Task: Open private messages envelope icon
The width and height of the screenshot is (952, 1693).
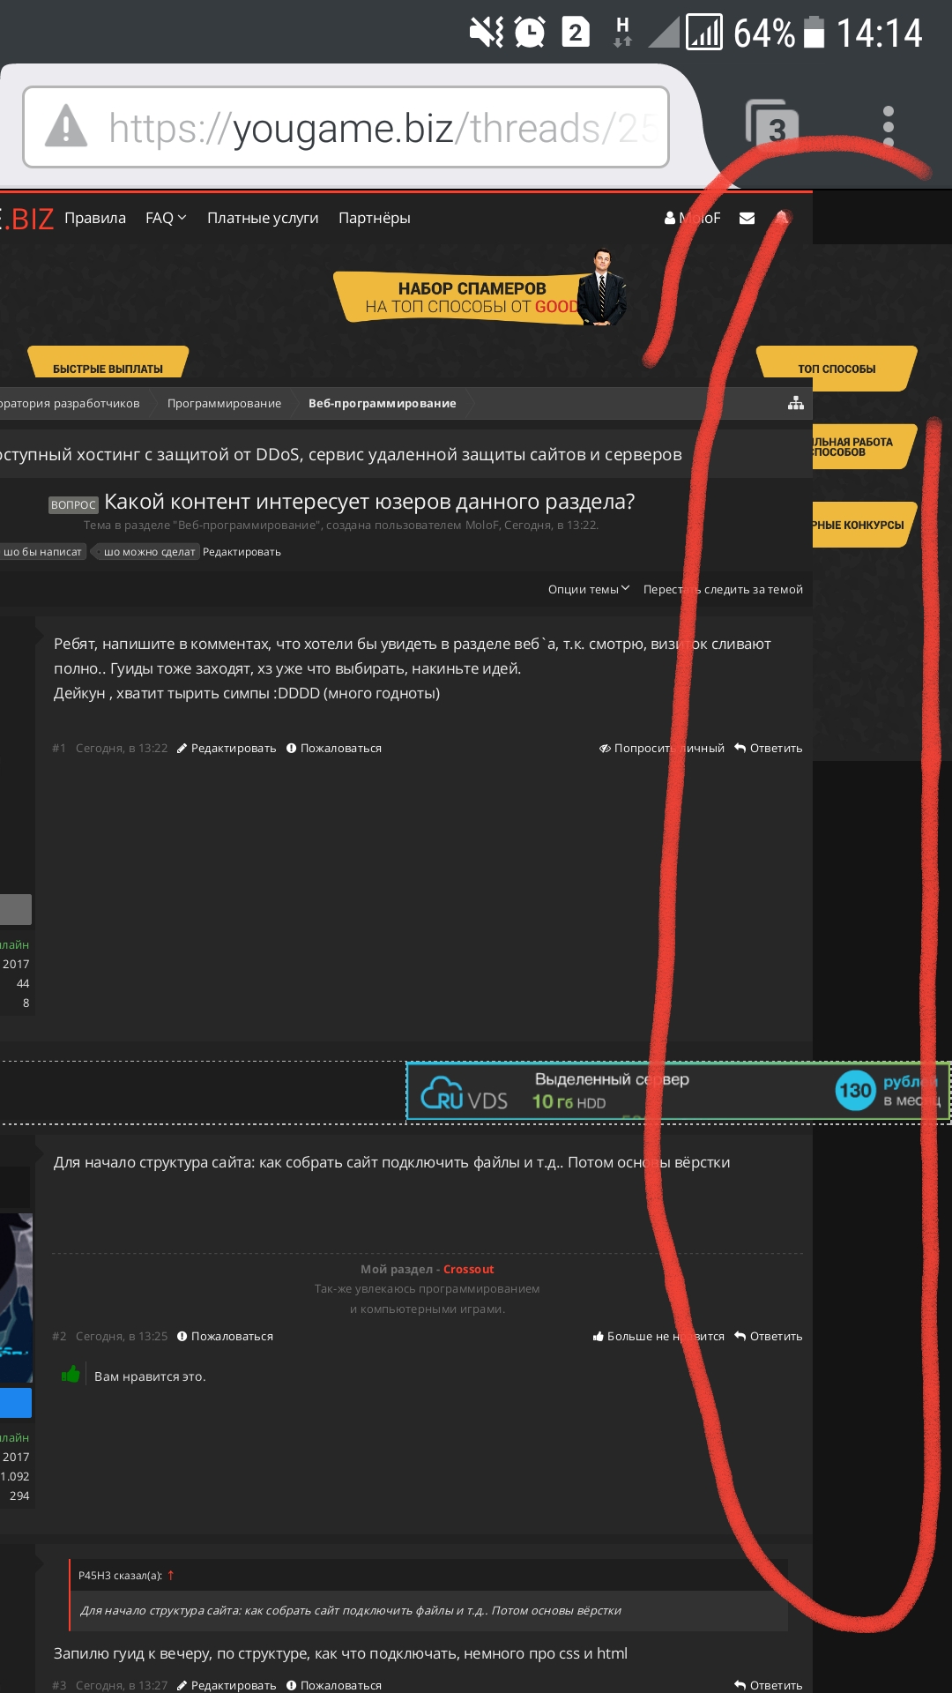Action: 747,218
